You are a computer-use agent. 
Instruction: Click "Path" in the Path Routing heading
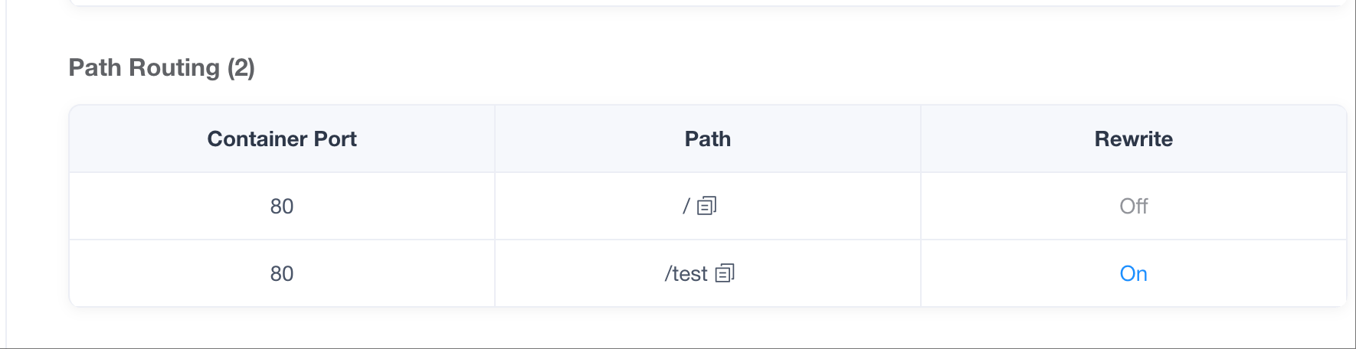click(95, 67)
